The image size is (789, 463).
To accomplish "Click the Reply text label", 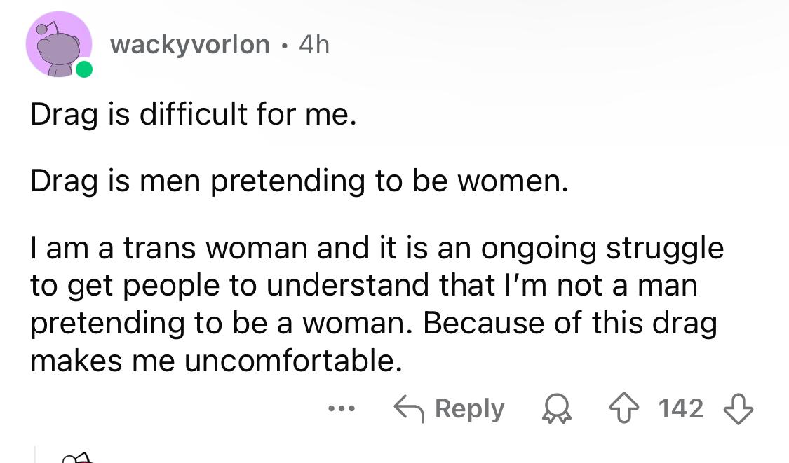I will pos(469,408).
